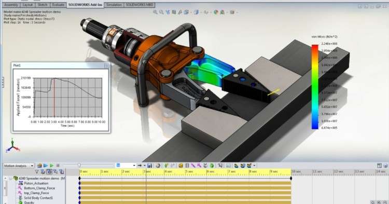
Task: Play the motion study from start
Action: coord(46,166)
